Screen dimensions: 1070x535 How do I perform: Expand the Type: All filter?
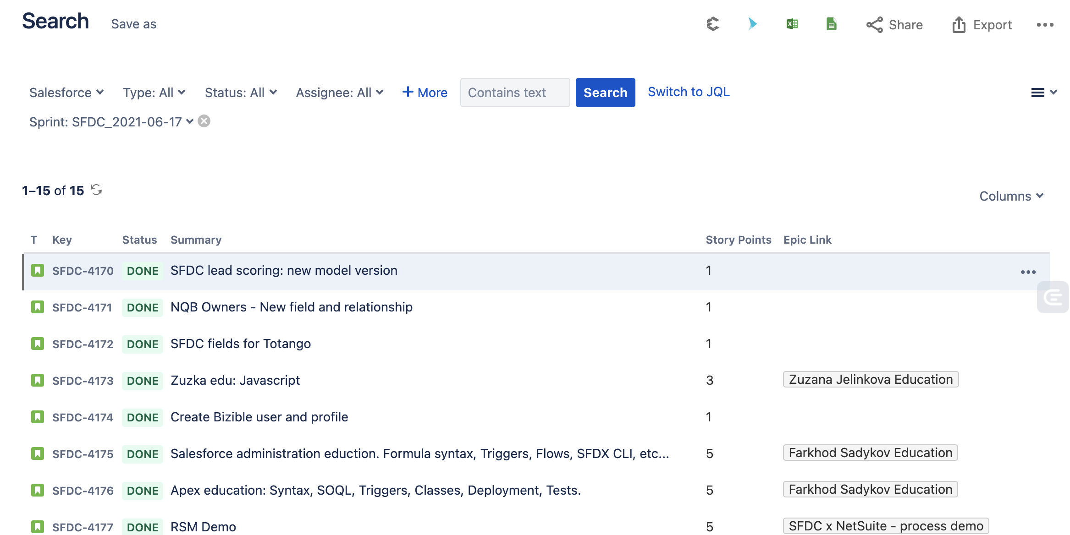(x=154, y=93)
